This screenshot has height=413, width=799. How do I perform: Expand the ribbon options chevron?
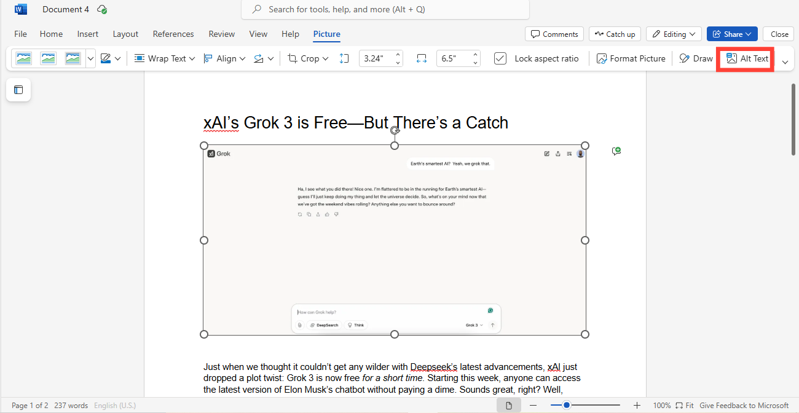pyautogui.click(x=785, y=61)
